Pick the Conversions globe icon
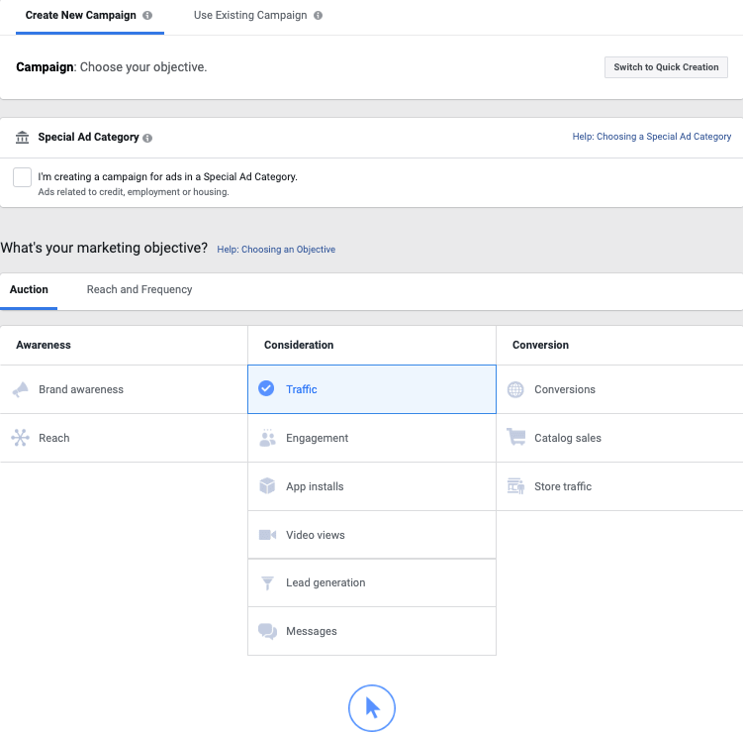Screen dimensions: 743x734 515,390
